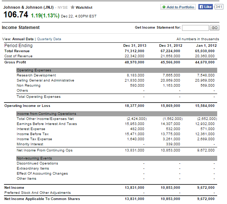Add Johnson & Johnson to Portfolio
227x204 pixels.
click(x=178, y=7)
